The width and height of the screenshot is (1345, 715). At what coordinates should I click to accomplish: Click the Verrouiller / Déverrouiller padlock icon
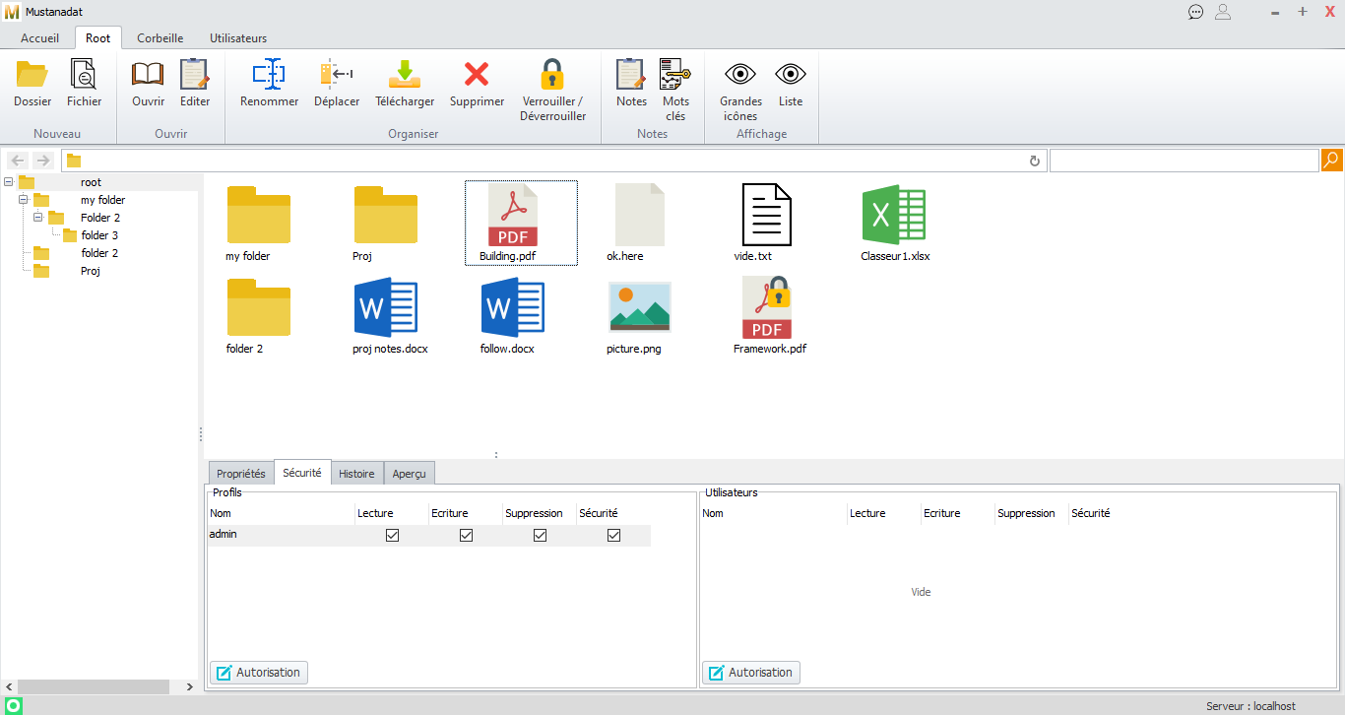[552, 75]
